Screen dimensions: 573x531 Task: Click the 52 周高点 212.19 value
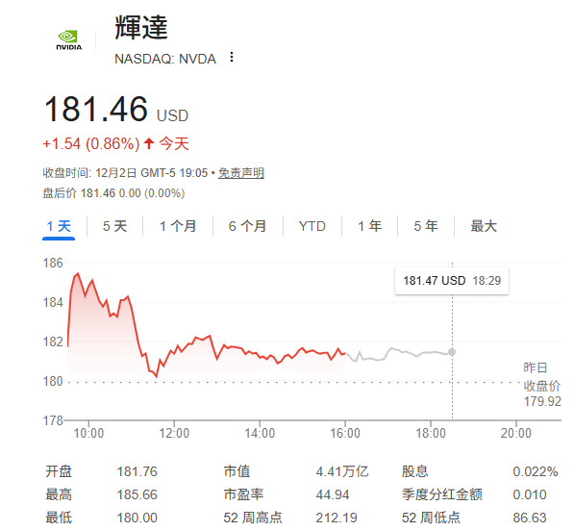click(x=336, y=518)
